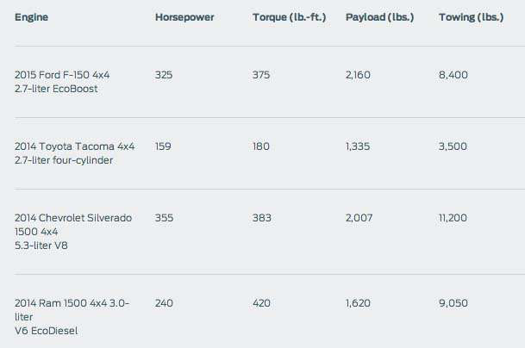Screen dimensions: 525x348
Task: Select the Ford F-150 payload value 2,160
Action: click(x=359, y=75)
